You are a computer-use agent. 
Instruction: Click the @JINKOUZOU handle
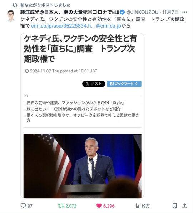142,12
